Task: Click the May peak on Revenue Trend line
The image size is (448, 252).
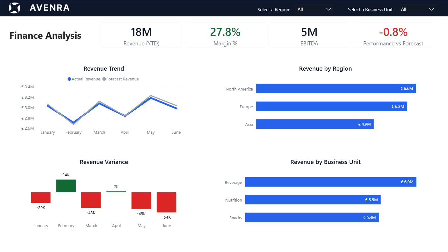Action: [151, 97]
